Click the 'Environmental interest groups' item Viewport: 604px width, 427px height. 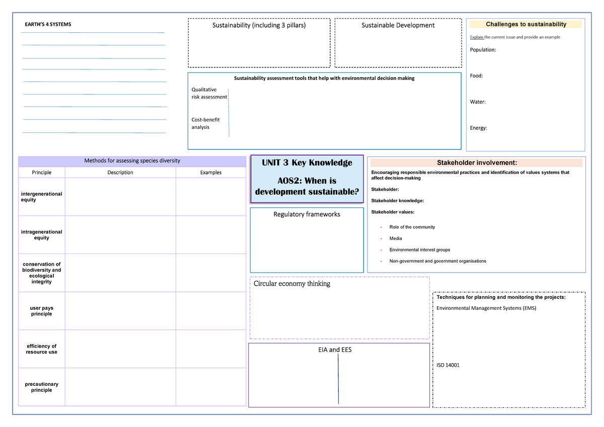[420, 250]
